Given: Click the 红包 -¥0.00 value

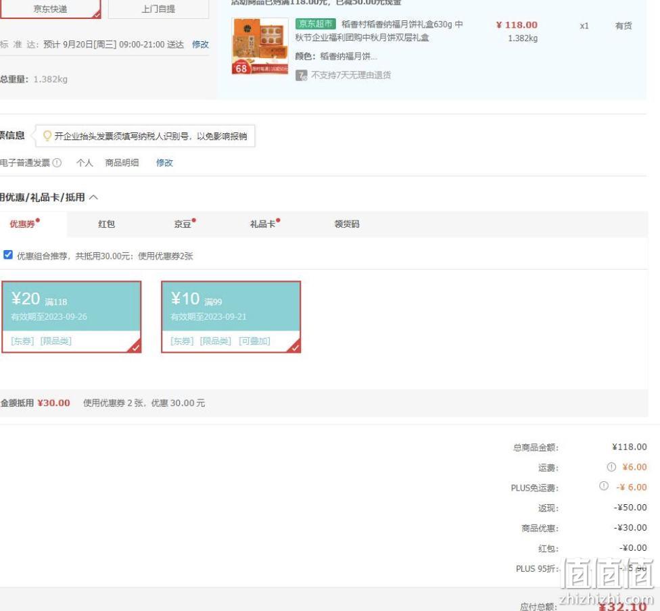Looking at the screenshot, I should (x=633, y=547).
